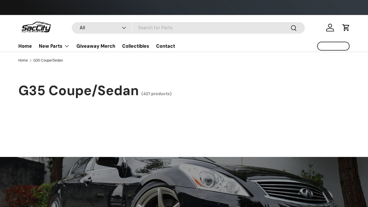The image size is (368, 207).
Task: Click the (427 products) count text
Action: point(156,94)
